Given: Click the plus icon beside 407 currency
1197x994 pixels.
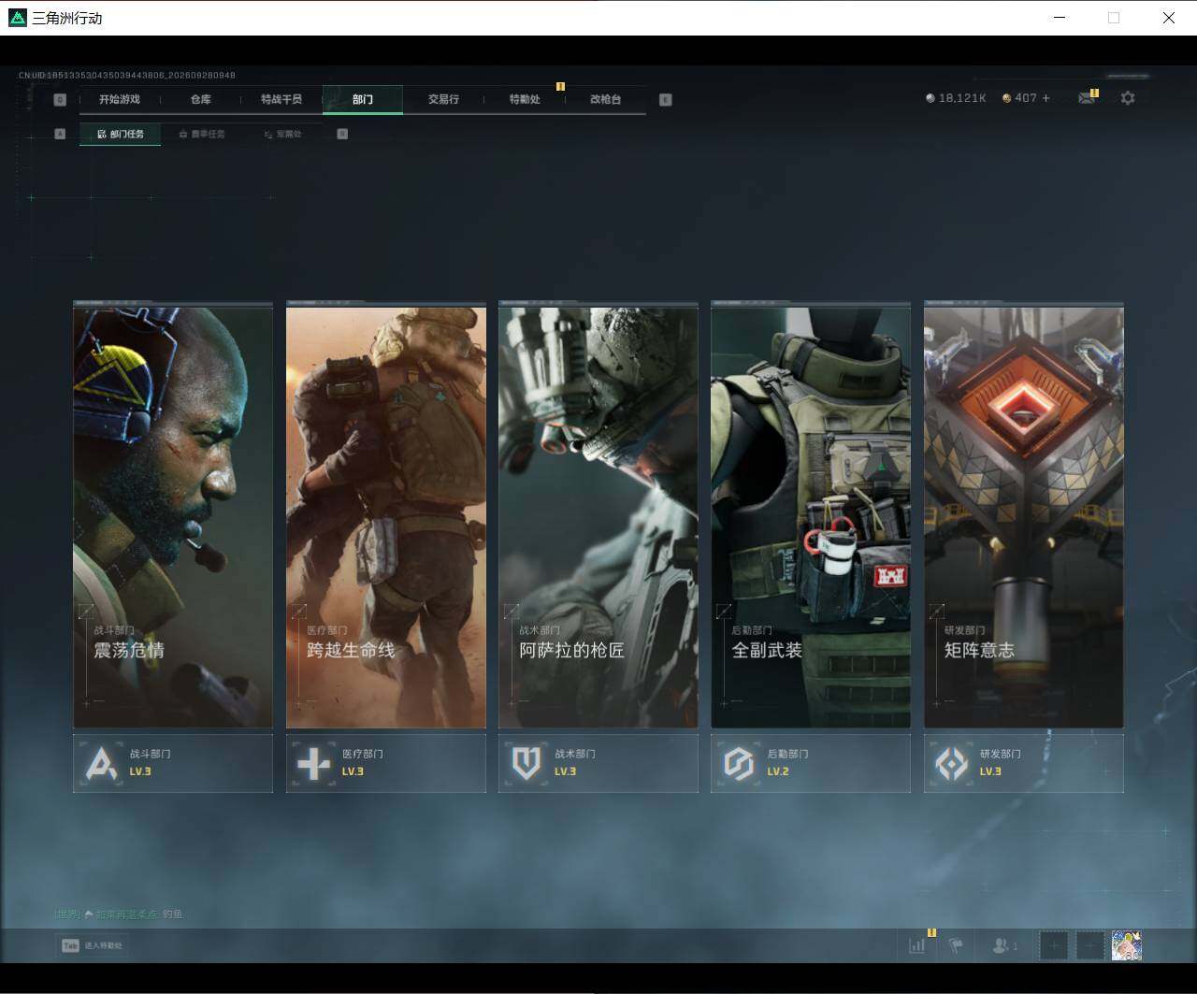Looking at the screenshot, I should click(1046, 98).
